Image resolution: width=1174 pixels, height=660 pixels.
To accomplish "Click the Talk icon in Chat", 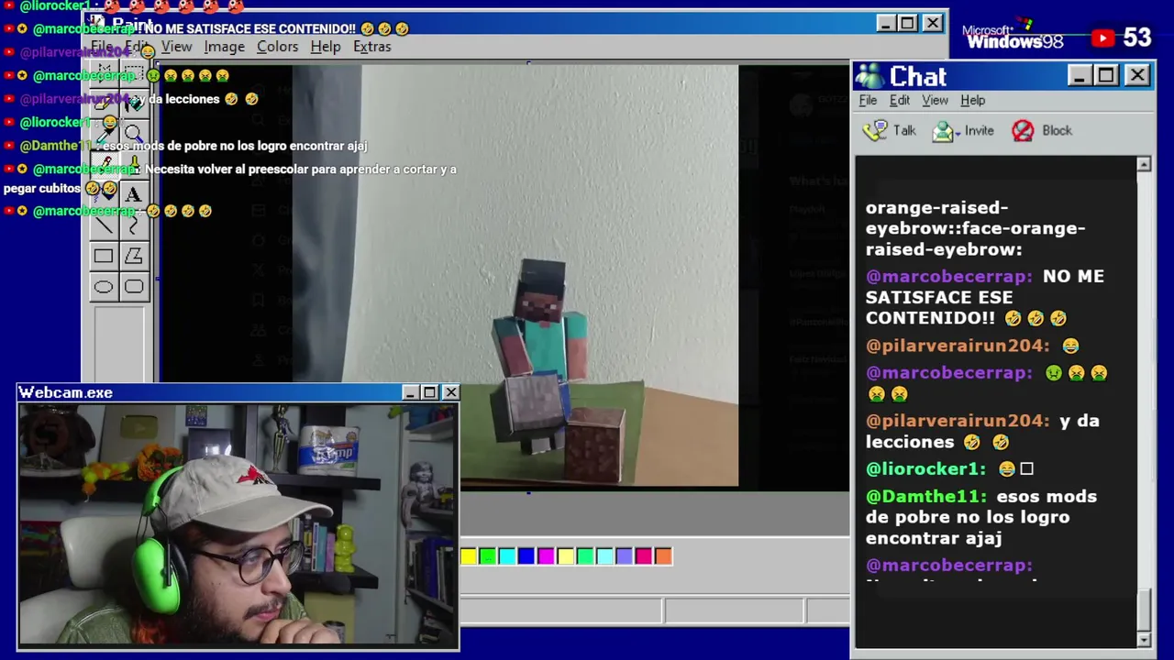I will 875,130.
